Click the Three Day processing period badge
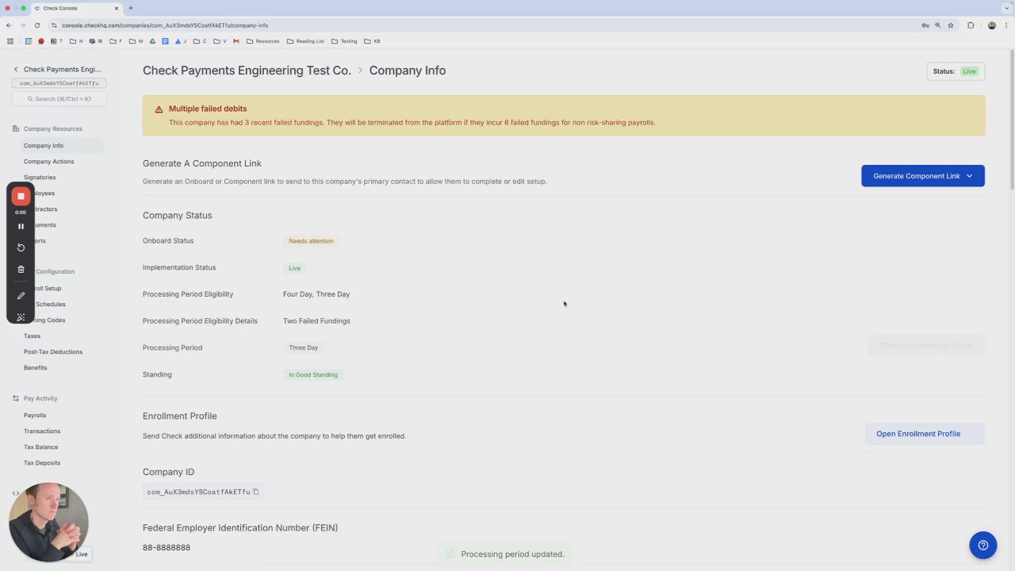This screenshot has width=1015, height=571. point(304,348)
